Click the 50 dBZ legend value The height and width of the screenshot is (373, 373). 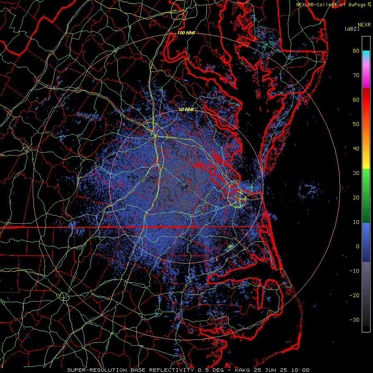[356, 124]
